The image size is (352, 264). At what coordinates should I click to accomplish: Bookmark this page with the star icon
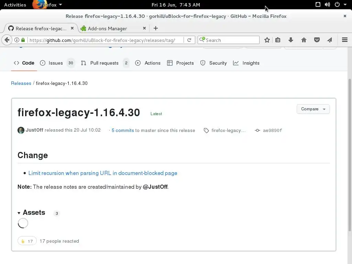point(267,40)
